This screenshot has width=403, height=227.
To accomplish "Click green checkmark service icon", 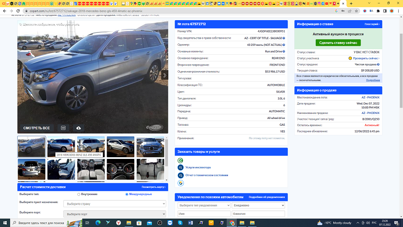I will [181, 160].
